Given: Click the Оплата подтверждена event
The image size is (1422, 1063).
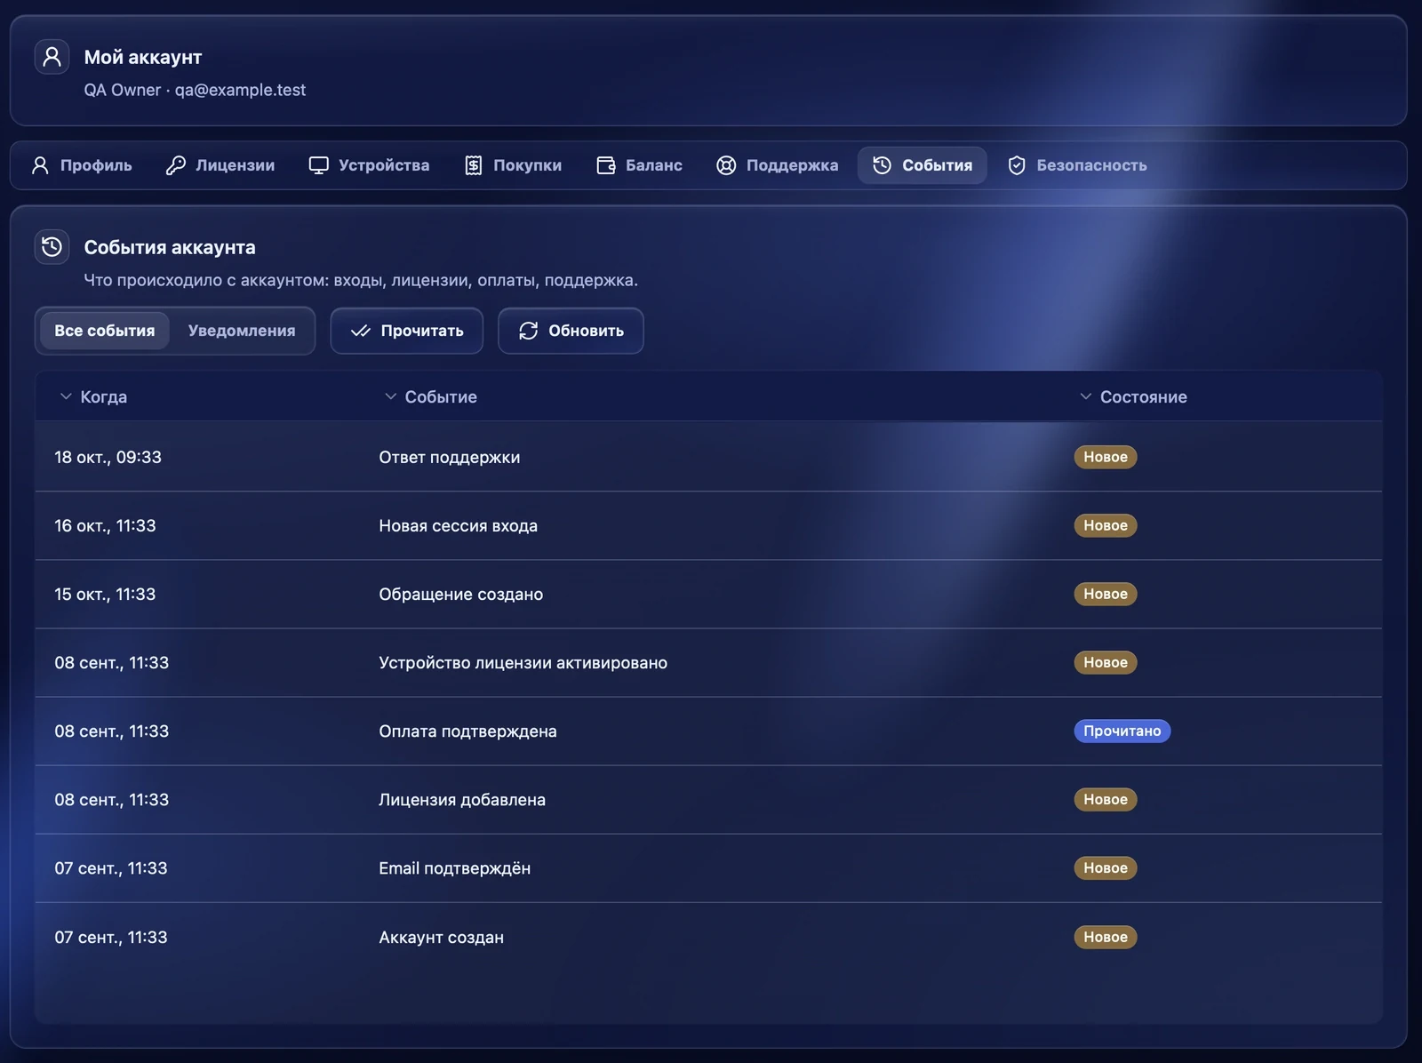Looking at the screenshot, I should [x=468, y=731].
